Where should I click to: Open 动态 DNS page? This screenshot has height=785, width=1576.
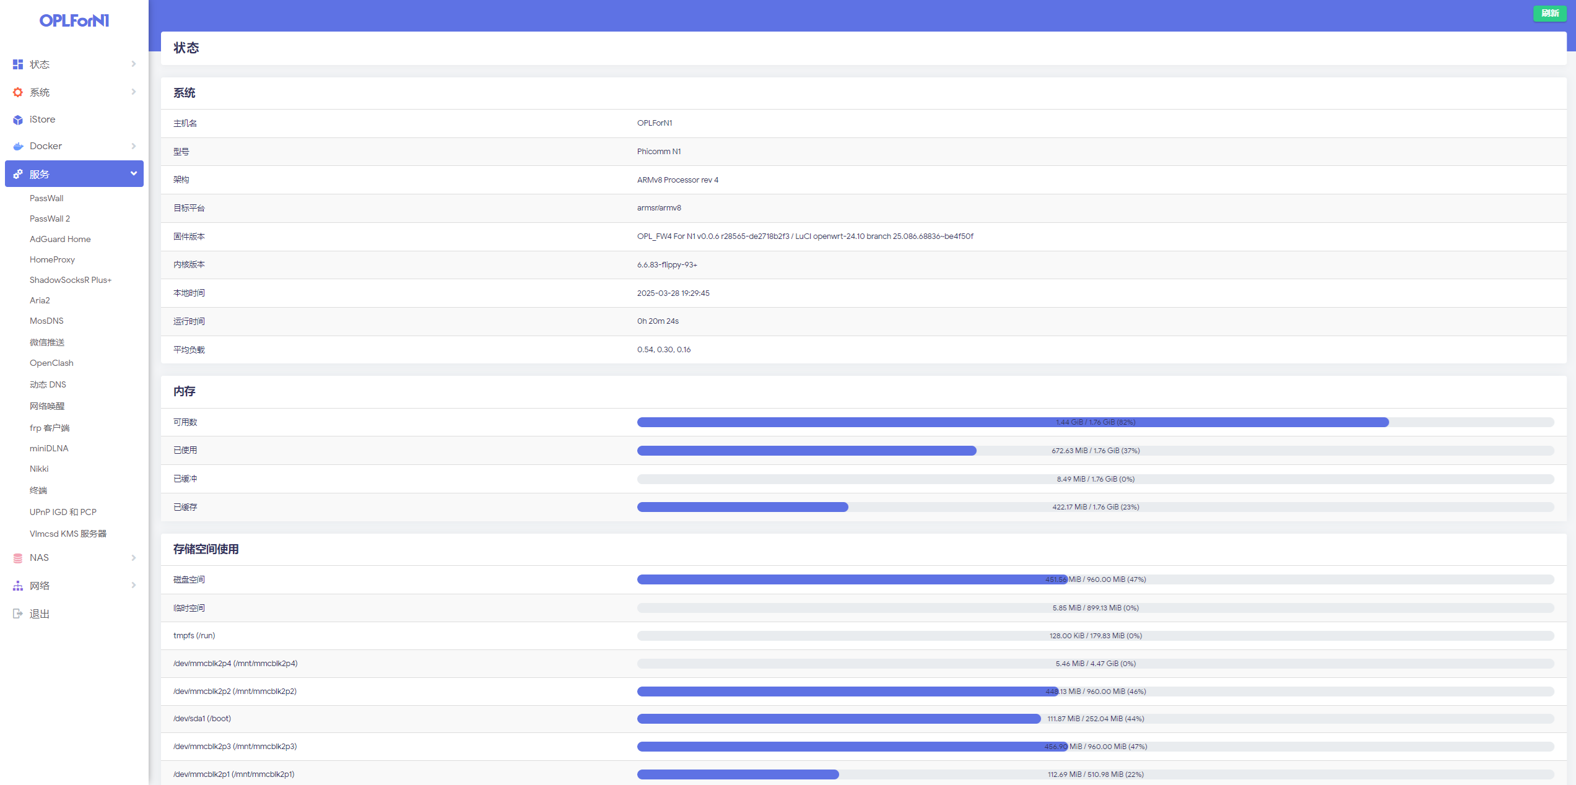click(48, 384)
